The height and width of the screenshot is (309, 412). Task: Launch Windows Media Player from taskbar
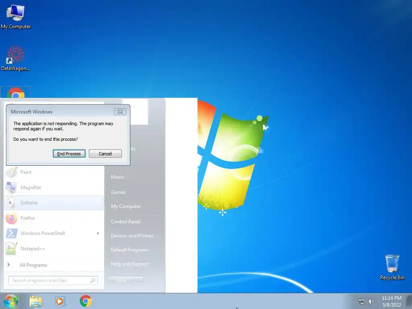[60, 301]
